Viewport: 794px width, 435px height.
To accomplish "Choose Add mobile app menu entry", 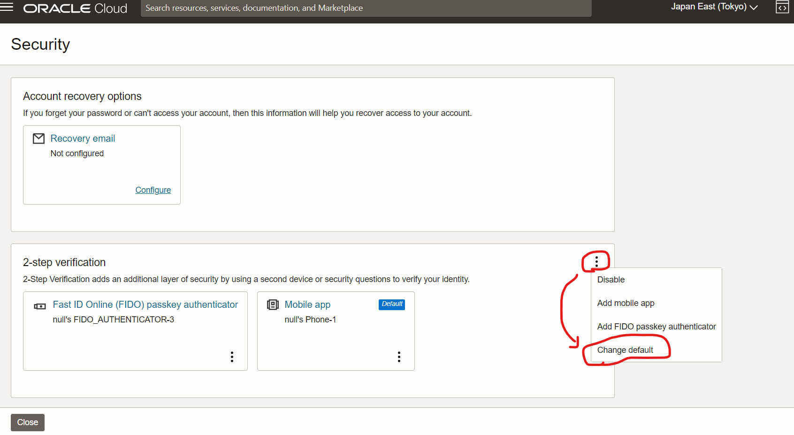I will click(656, 303).
